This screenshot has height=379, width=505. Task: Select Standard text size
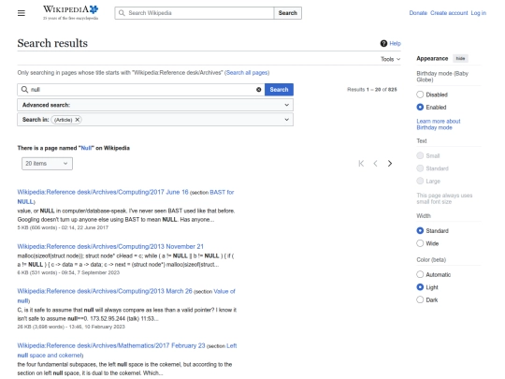[420, 168]
